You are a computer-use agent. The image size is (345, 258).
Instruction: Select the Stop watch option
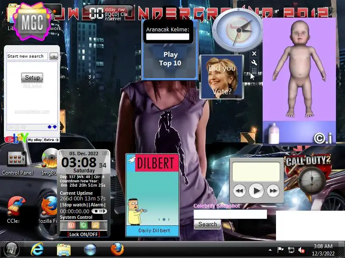pos(74,205)
